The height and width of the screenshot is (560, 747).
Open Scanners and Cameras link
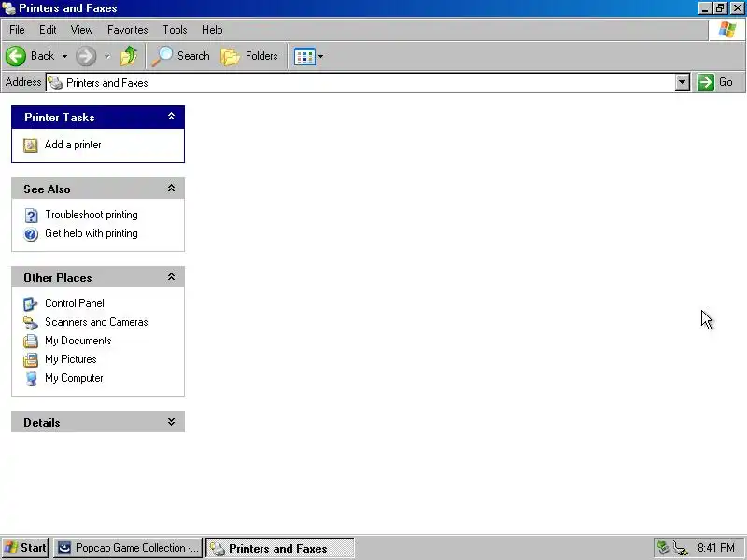[x=96, y=322]
